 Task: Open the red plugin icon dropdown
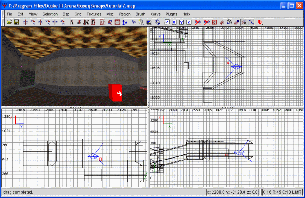261,22
